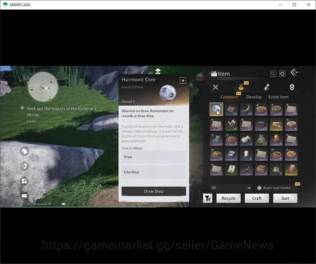
Task: Close the Item panel with back arrow
Action: [x=295, y=72]
